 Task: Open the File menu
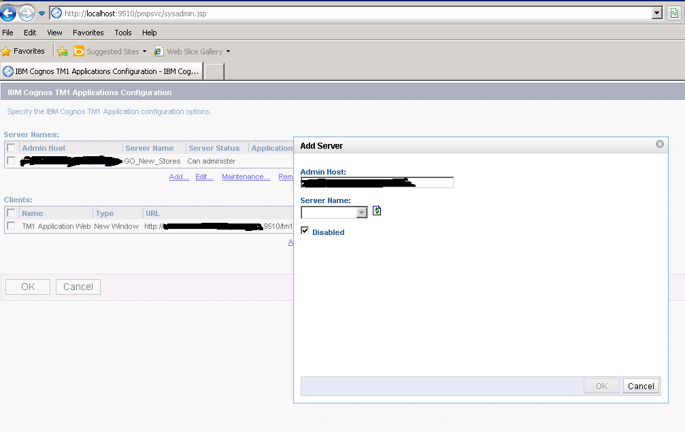tap(8, 33)
